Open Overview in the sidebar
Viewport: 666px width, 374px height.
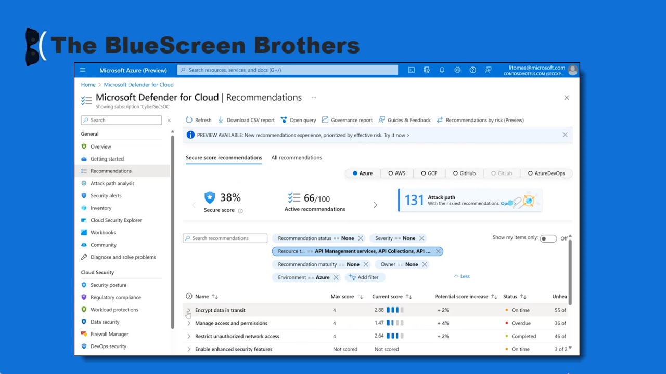[100, 146]
